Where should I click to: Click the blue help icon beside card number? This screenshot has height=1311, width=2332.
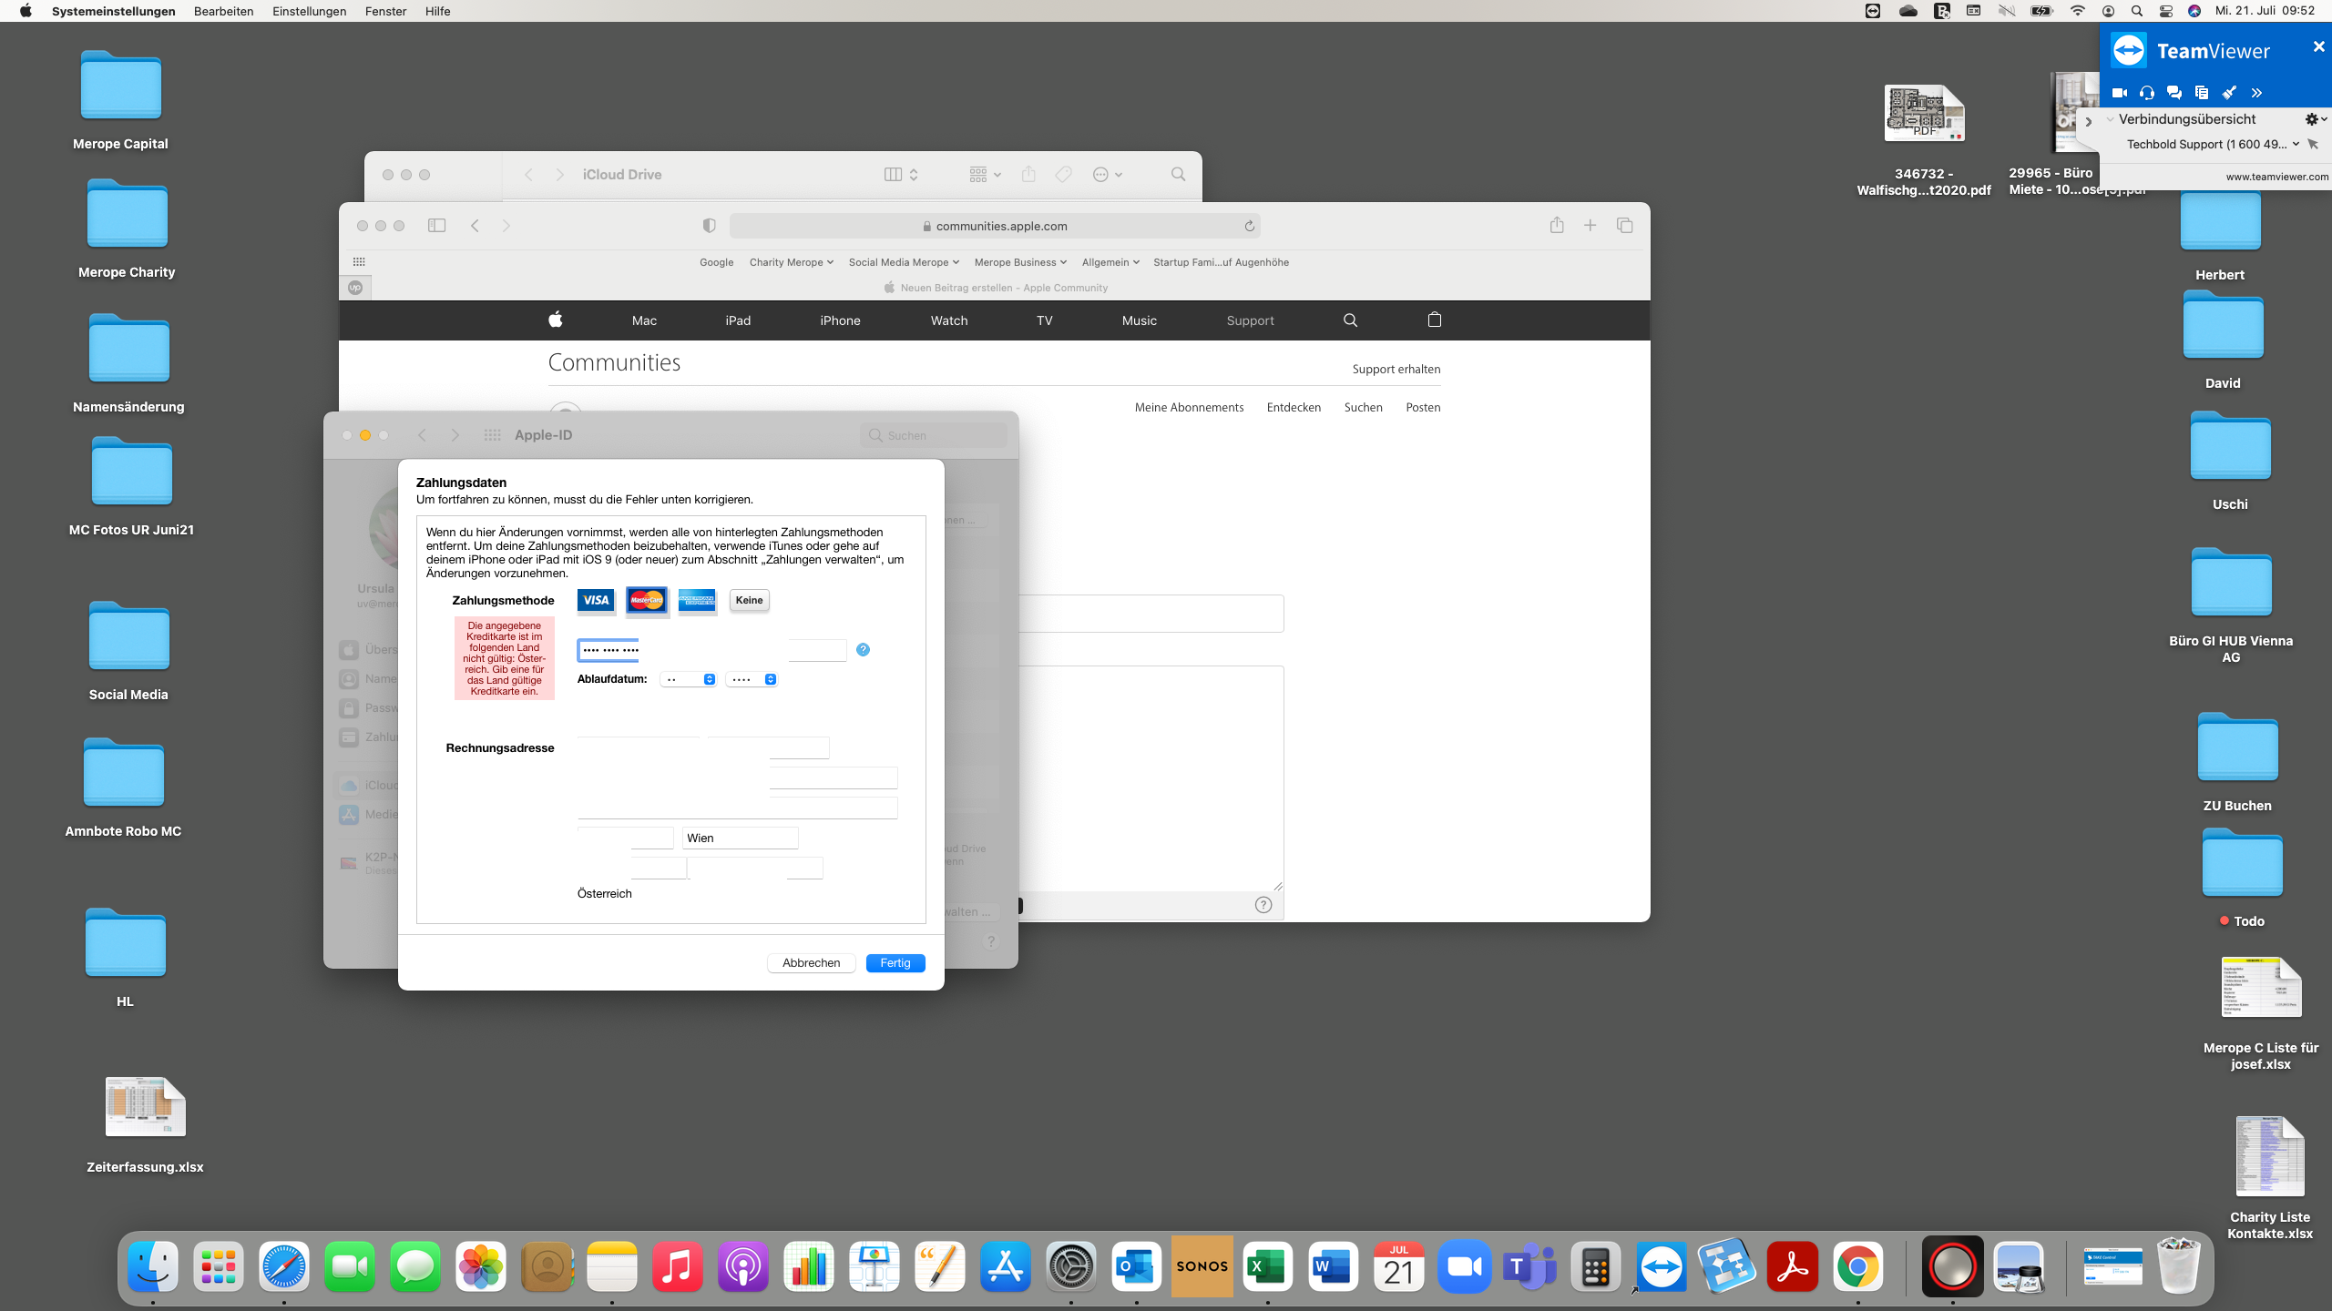click(x=863, y=649)
